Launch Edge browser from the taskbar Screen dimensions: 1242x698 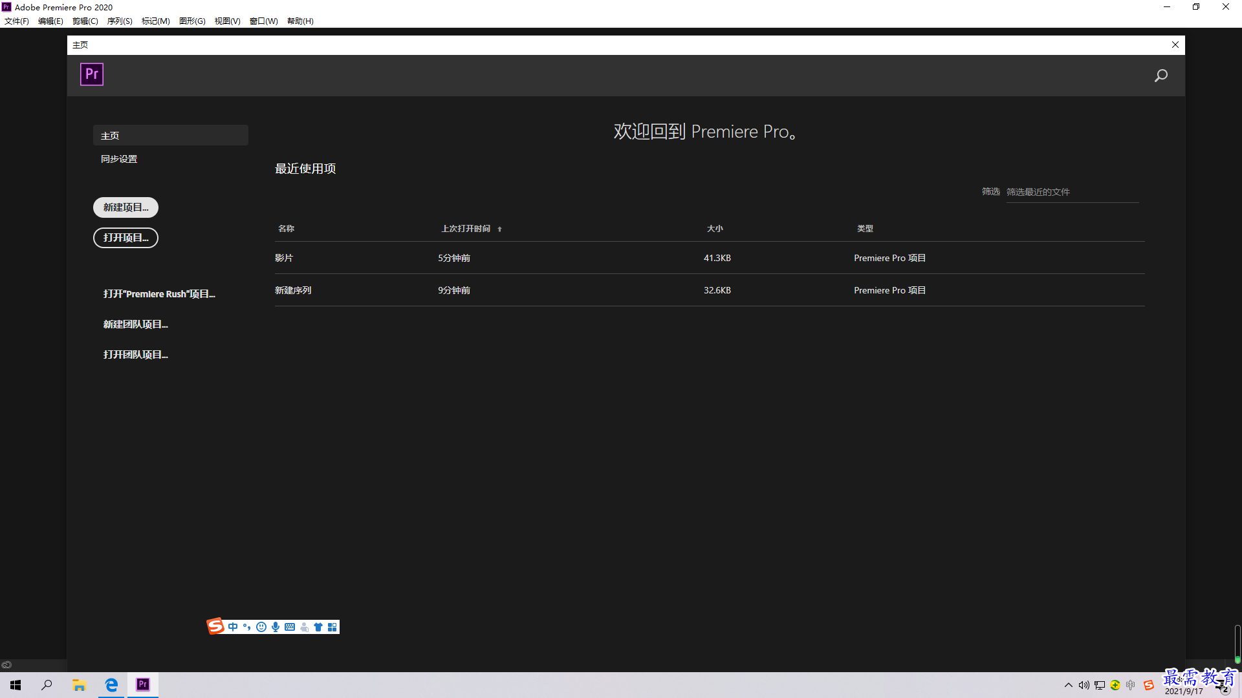point(111,685)
